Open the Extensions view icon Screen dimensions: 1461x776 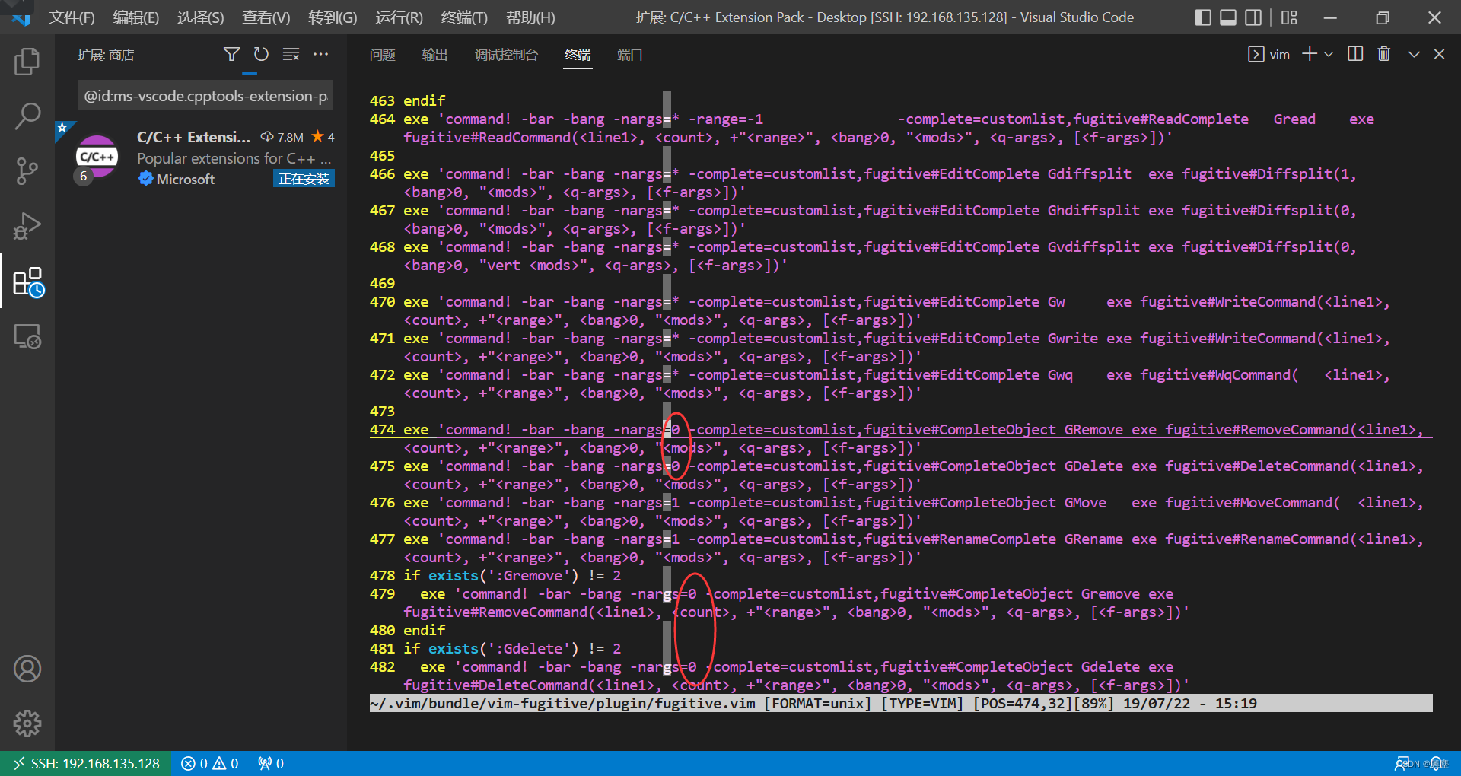tap(28, 281)
